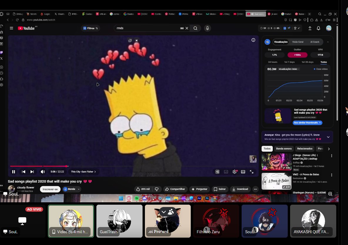Open This City -Sam Fisher chapter list
This screenshot has height=245, width=348.
tap(83, 172)
